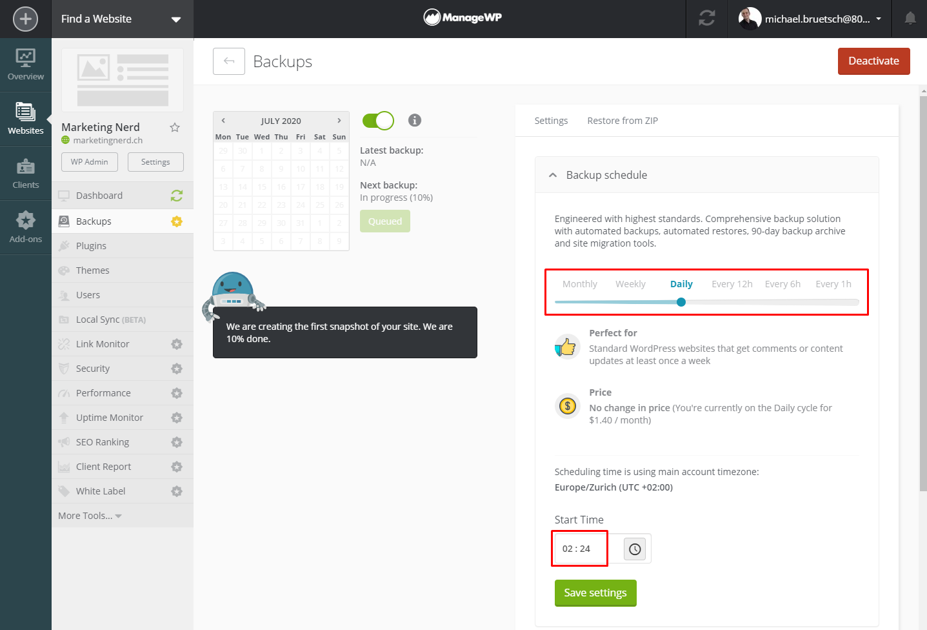Image resolution: width=927 pixels, height=630 pixels.
Task: Click the add website plus icon
Action: coord(26,19)
